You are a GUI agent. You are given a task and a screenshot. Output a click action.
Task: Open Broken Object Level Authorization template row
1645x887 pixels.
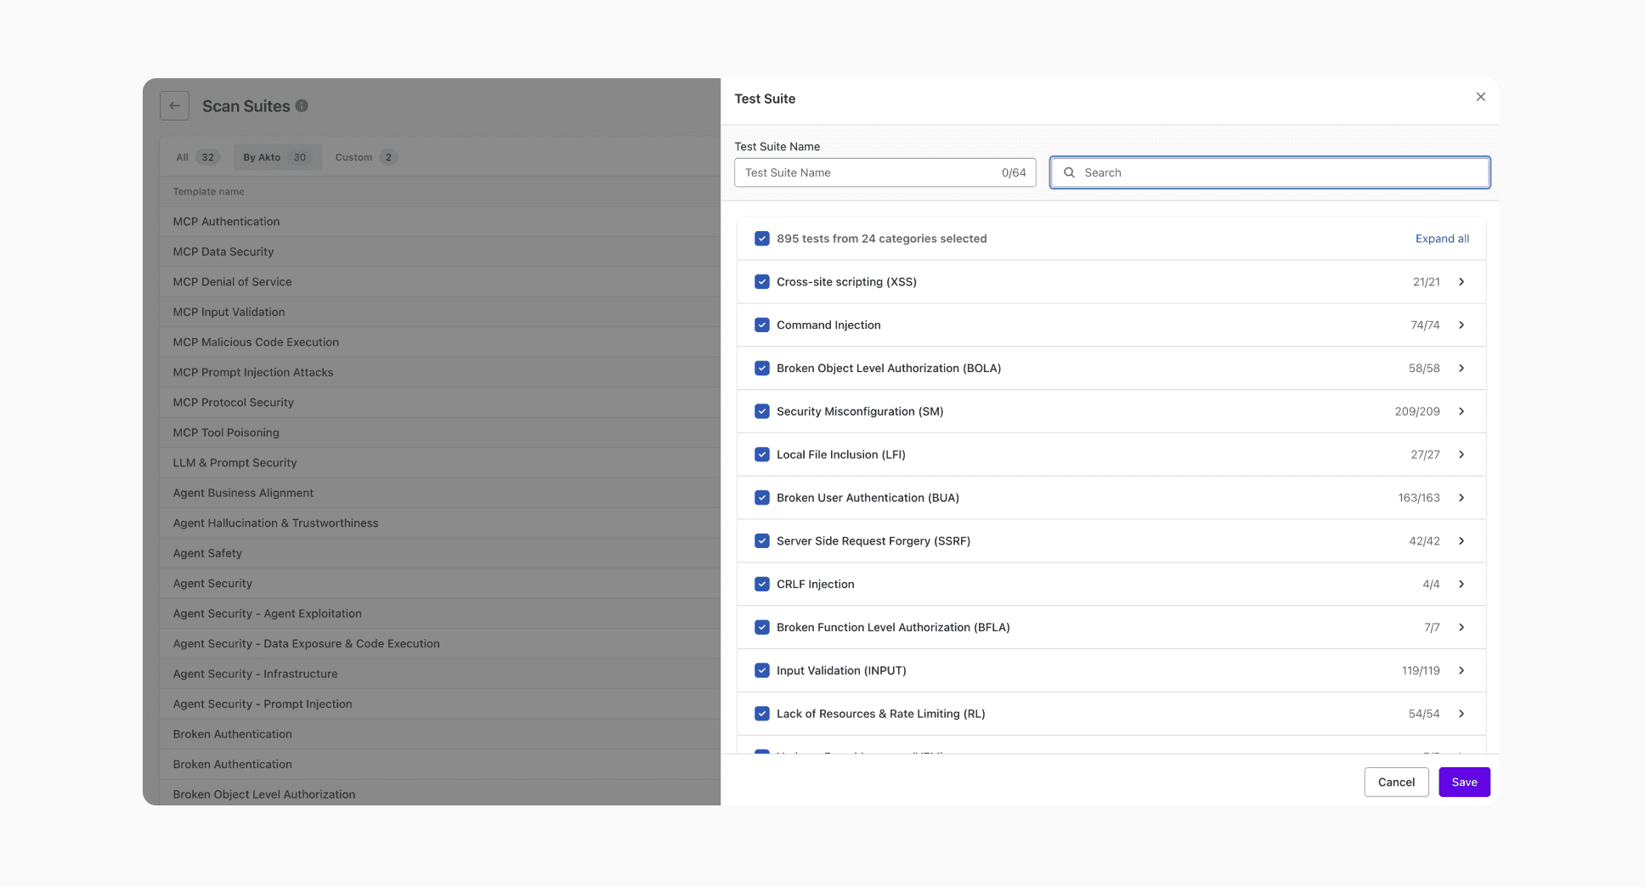(x=440, y=794)
